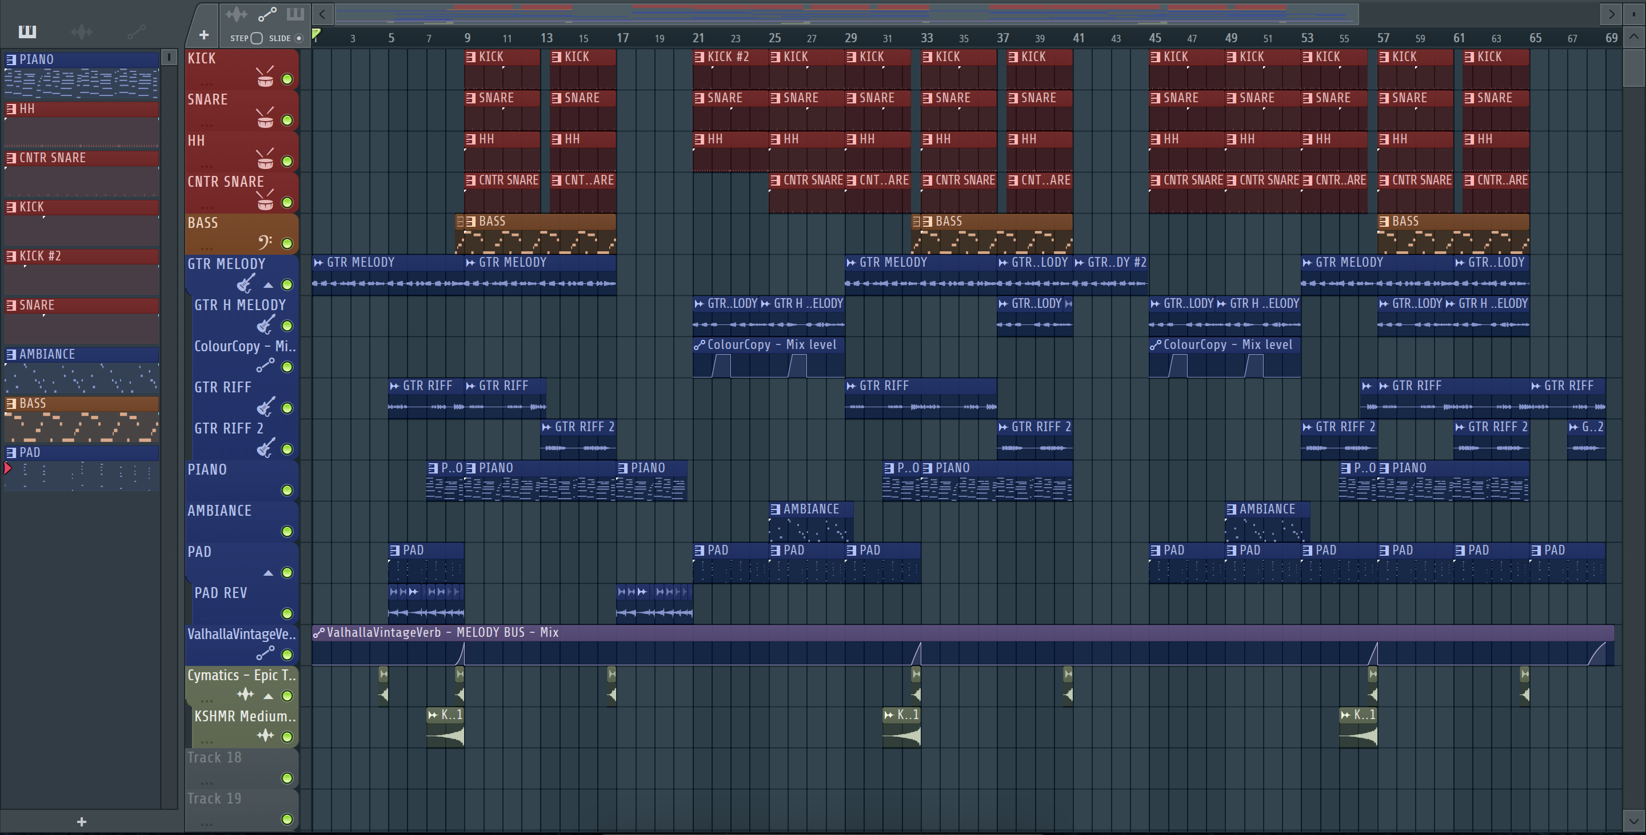1646x835 pixels.
Task: Toggle the SLIDE radio option
Action: pos(298,38)
